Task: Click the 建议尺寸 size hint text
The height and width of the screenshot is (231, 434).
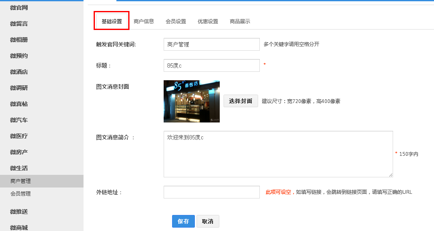Action: [x=301, y=101]
